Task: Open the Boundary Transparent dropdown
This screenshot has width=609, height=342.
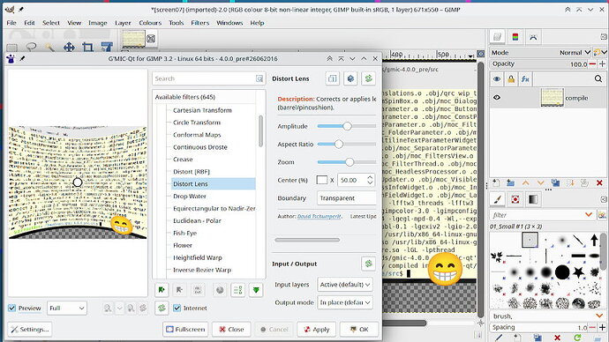Action: (x=347, y=197)
